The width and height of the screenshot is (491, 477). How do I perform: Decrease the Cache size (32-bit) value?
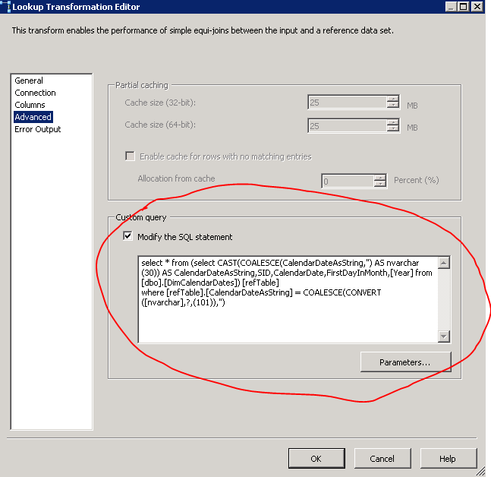tap(392, 107)
